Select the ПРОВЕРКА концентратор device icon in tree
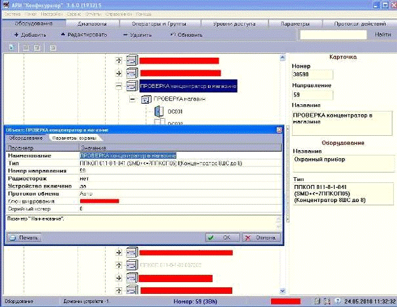This screenshot has height=307, width=397. click(x=131, y=86)
